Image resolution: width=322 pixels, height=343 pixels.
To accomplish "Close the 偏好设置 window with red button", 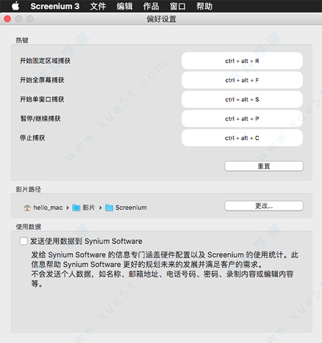I will 8,19.
